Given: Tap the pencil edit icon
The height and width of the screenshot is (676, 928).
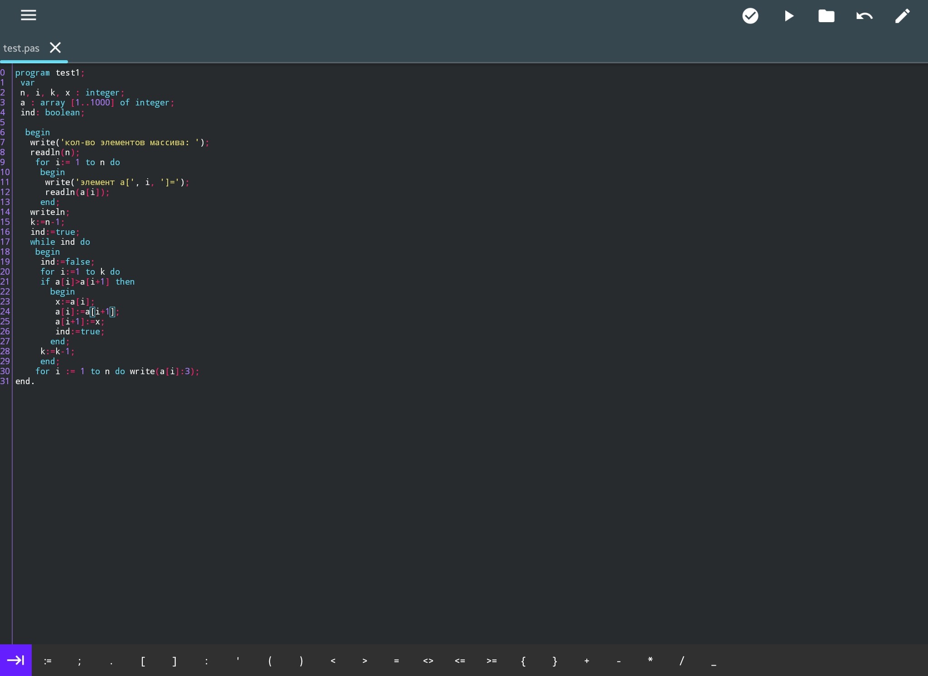Looking at the screenshot, I should click(903, 16).
